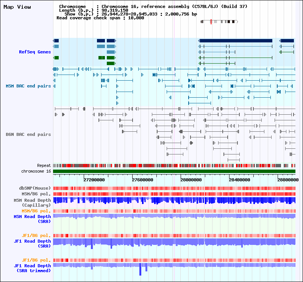Click the 28400000 position label on the ruler
The image size is (303, 282).
(x=240, y=180)
